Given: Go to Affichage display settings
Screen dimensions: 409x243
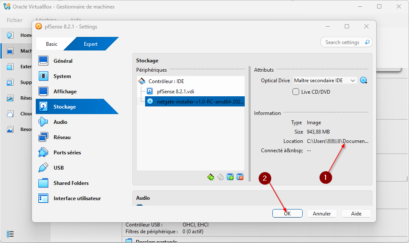Looking at the screenshot, I should [x=65, y=92].
